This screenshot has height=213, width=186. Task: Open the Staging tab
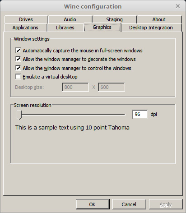pyautogui.click(x=115, y=19)
